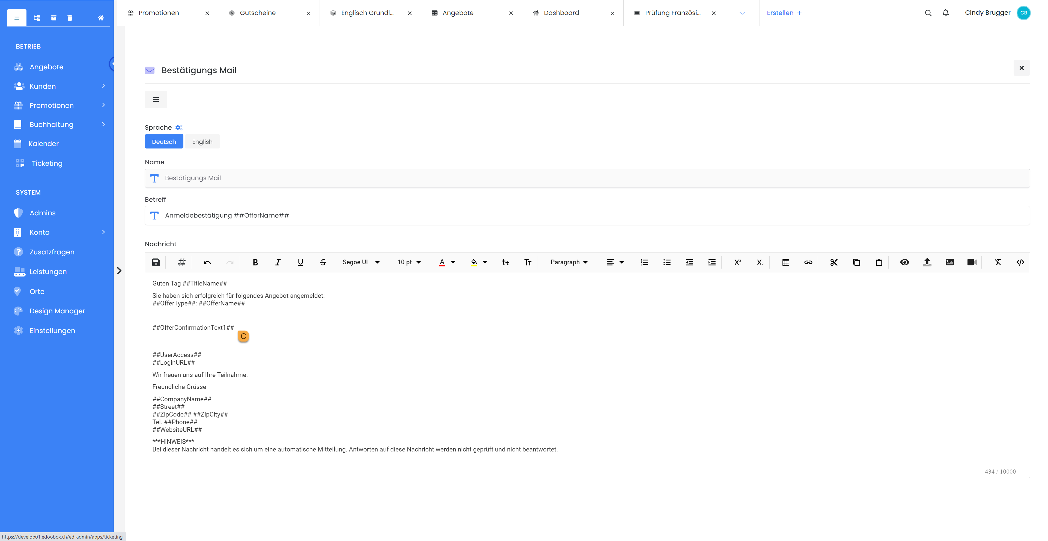
Task: Open the 10 pt font size dropdown
Action: pos(409,262)
